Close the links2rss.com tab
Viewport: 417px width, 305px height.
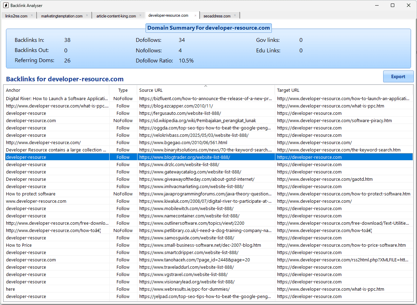[x=32, y=15]
